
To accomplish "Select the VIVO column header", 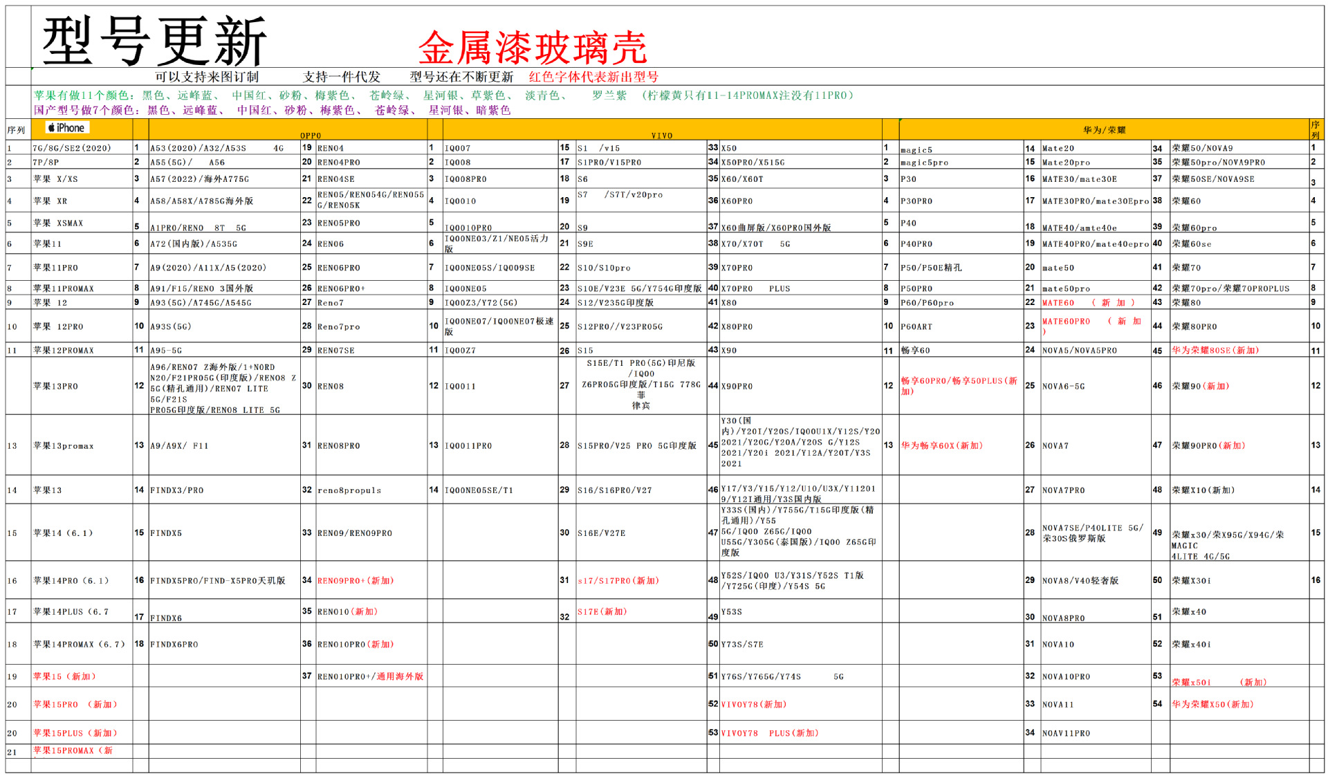I will click(661, 135).
